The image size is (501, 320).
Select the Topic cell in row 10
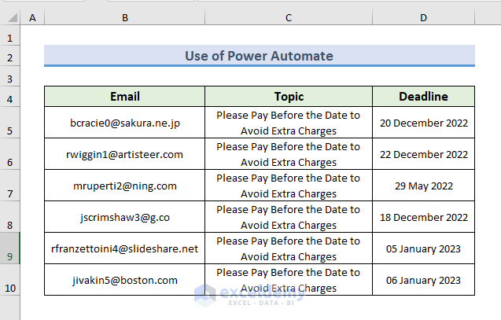point(289,279)
